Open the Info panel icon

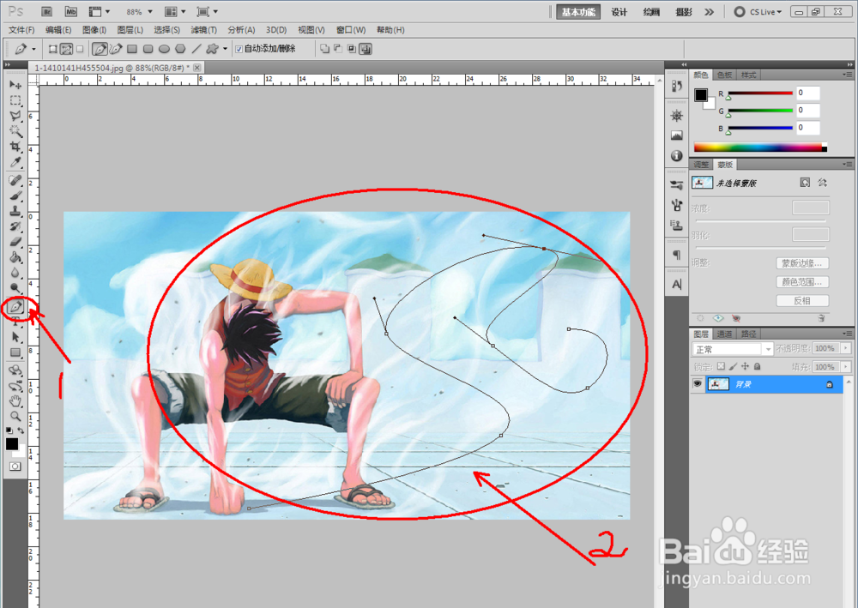(677, 156)
